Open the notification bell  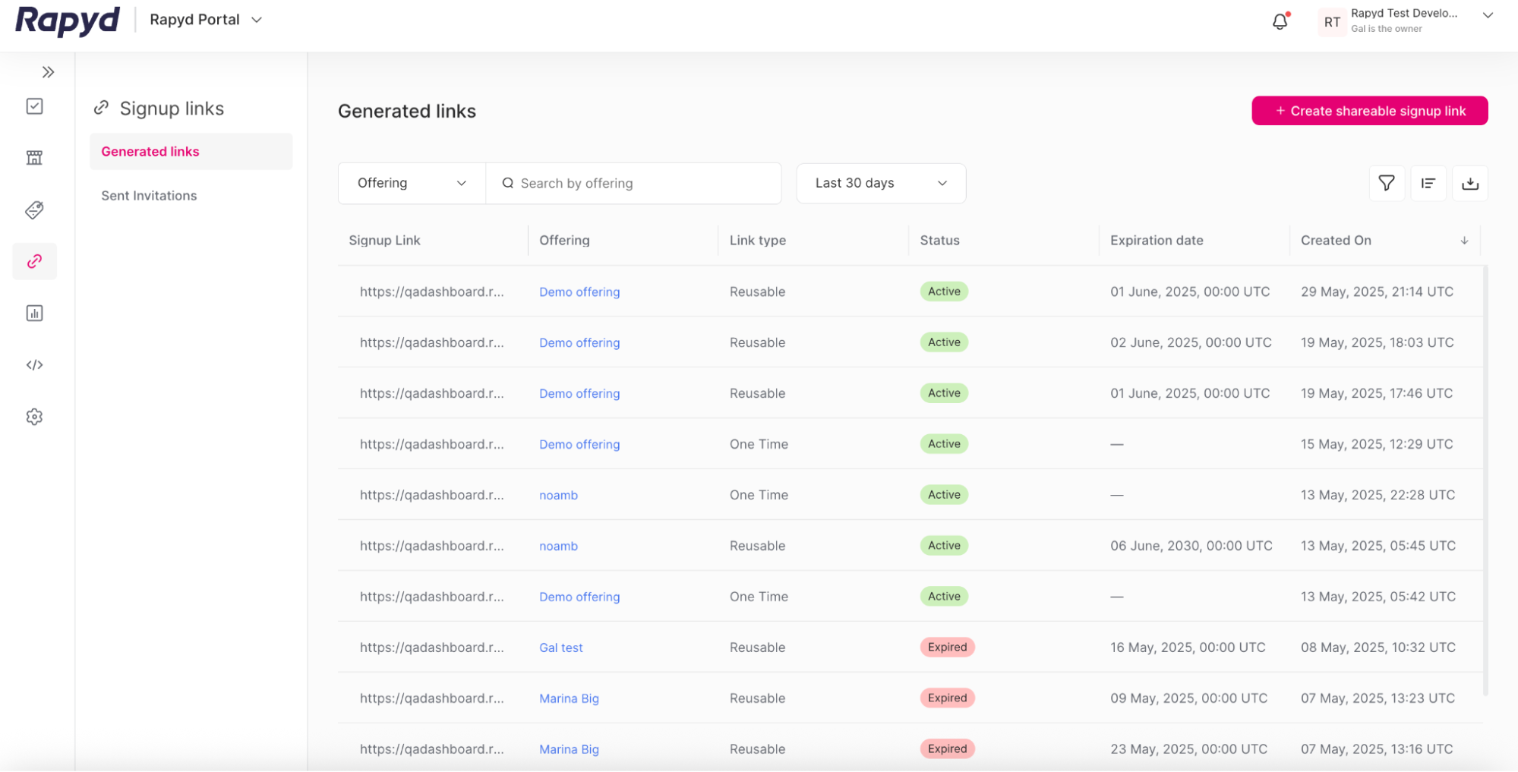point(1280,20)
